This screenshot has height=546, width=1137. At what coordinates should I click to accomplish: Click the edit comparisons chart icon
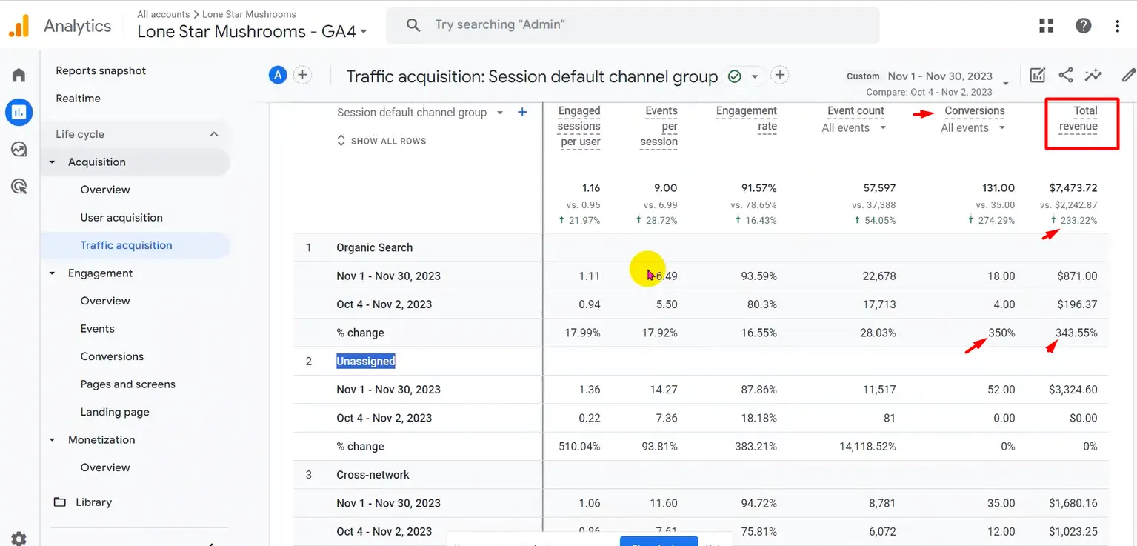click(1038, 75)
